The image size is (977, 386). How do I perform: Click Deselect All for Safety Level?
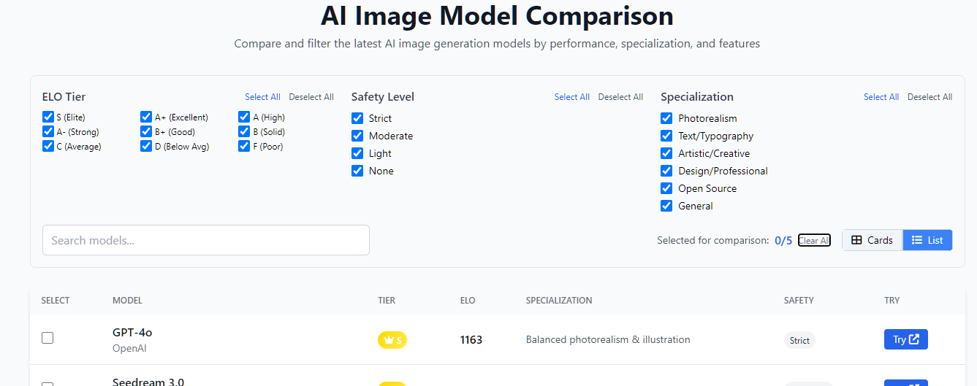pyautogui.click(x=620, y=97)
